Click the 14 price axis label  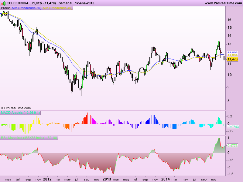click(x=229, y=35)
